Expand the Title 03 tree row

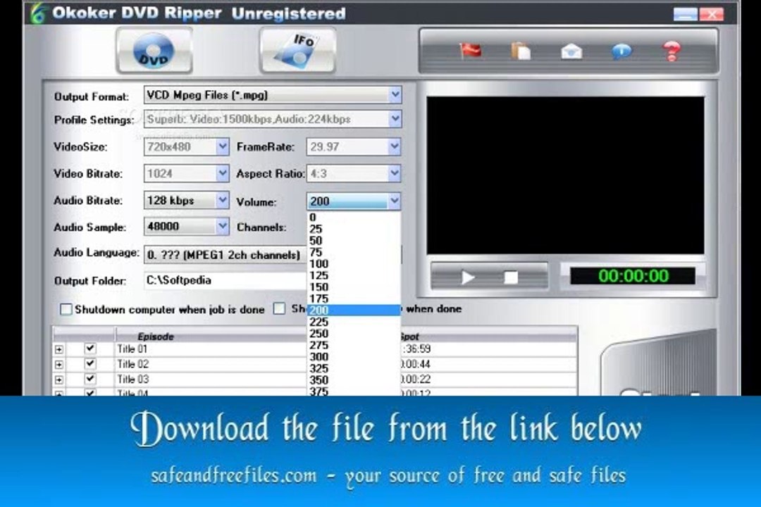click(59, 380)
